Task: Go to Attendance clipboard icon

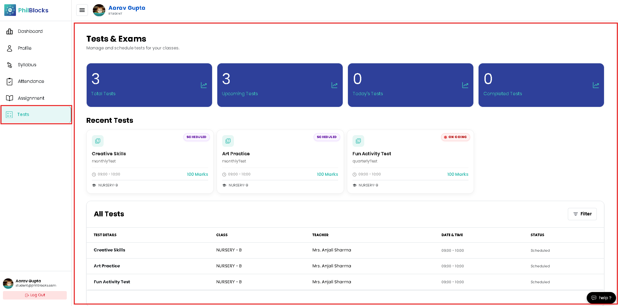Action: (10, 82)
